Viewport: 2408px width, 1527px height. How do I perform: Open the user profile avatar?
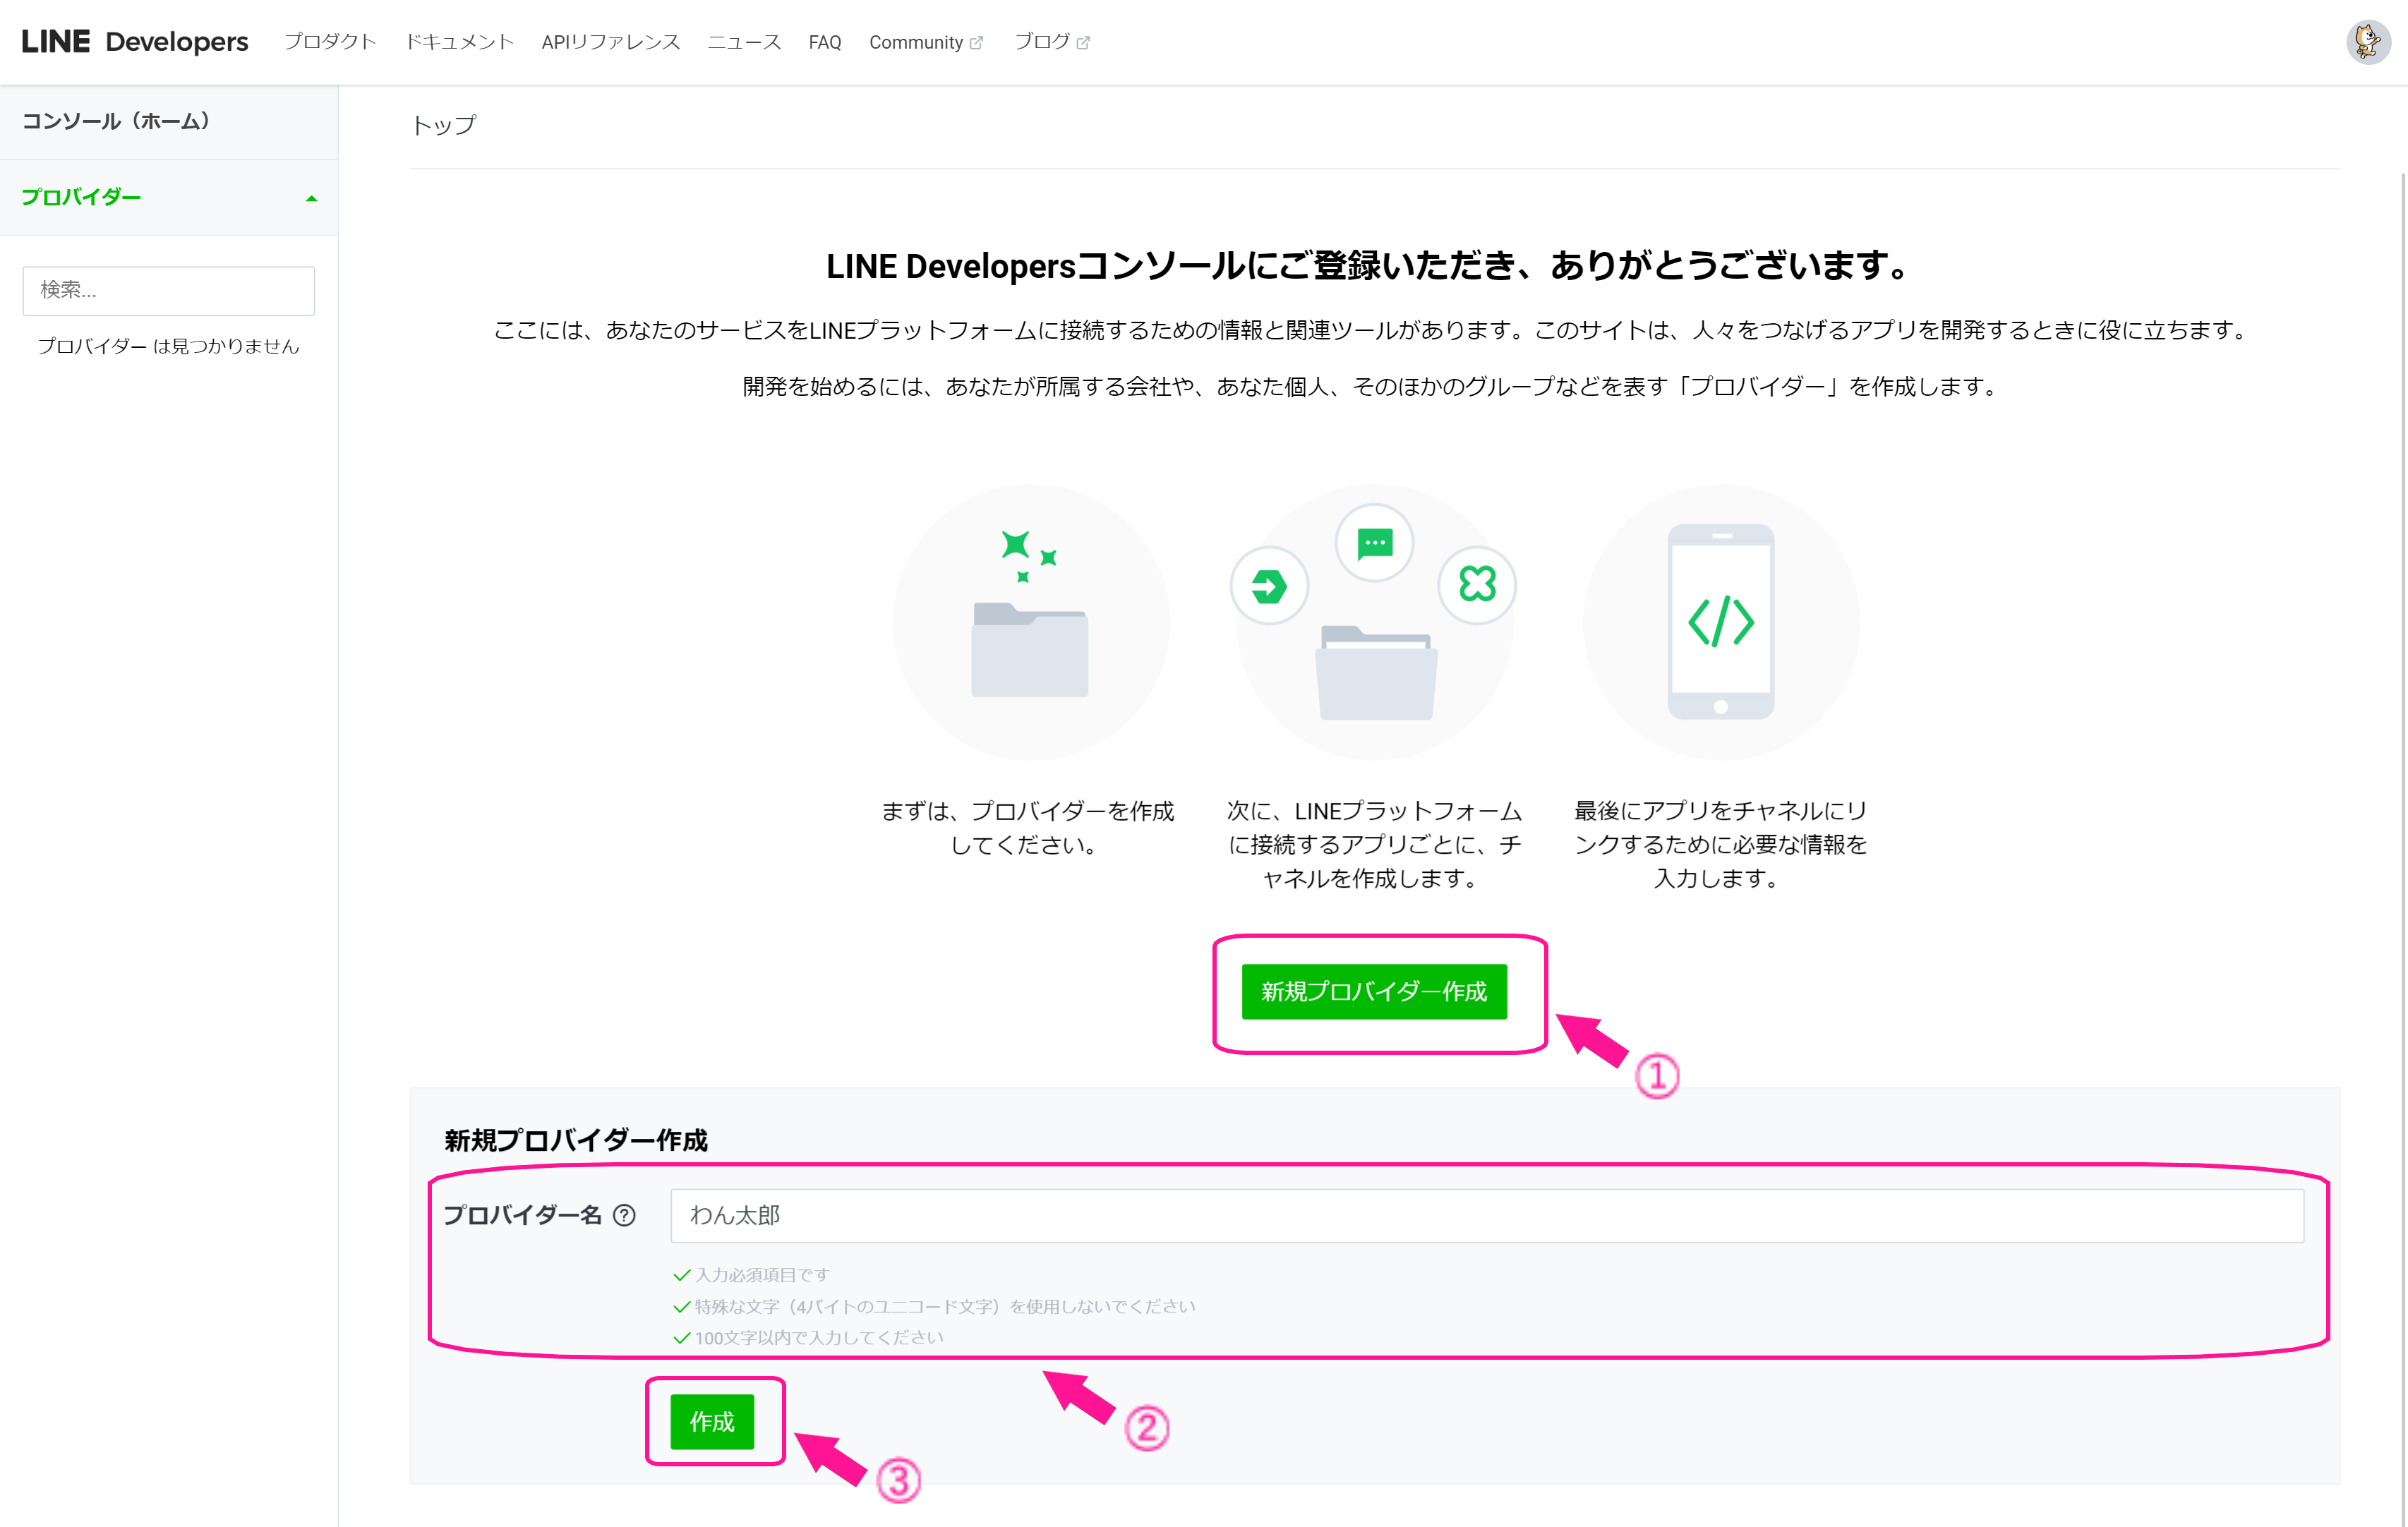coord(2368,42)
